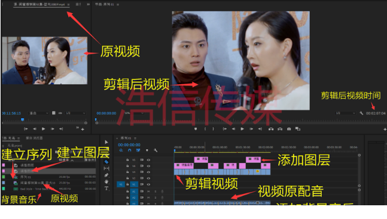Solo the A1 audio track
Screen dimensions: 387x219
coord(156,192)
